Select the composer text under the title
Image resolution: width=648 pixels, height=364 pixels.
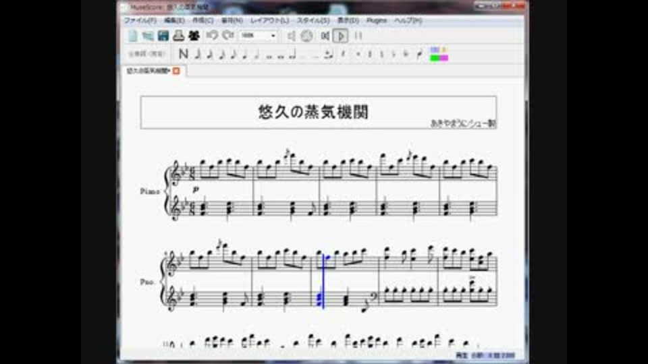pyautogui.click(x=463, y=123)
